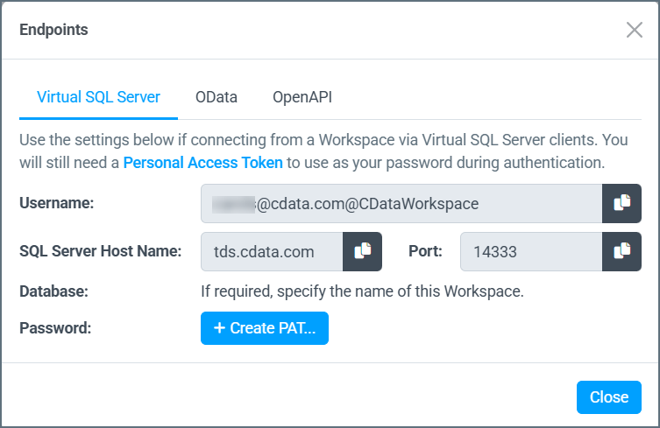Viewport: 660px width, 428px height.
Task: Follow the Personal Access Token link
Action: click(x=202, y=163)
